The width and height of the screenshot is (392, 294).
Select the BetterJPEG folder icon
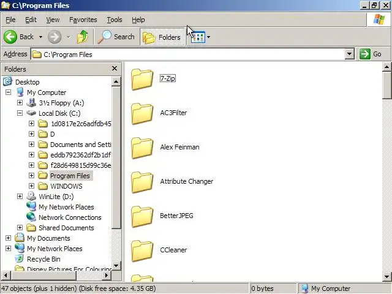pyautogui.click(x=142, y=216)
